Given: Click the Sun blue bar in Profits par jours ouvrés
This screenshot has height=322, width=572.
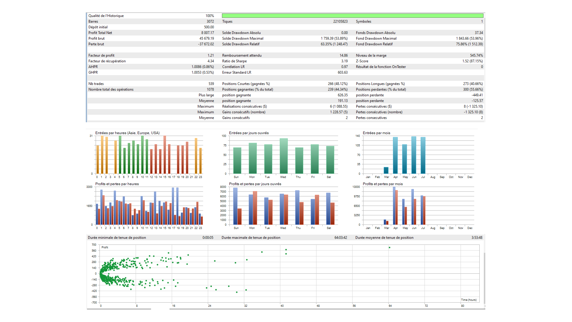Looking at the screenshot, I should coord(235,206).
